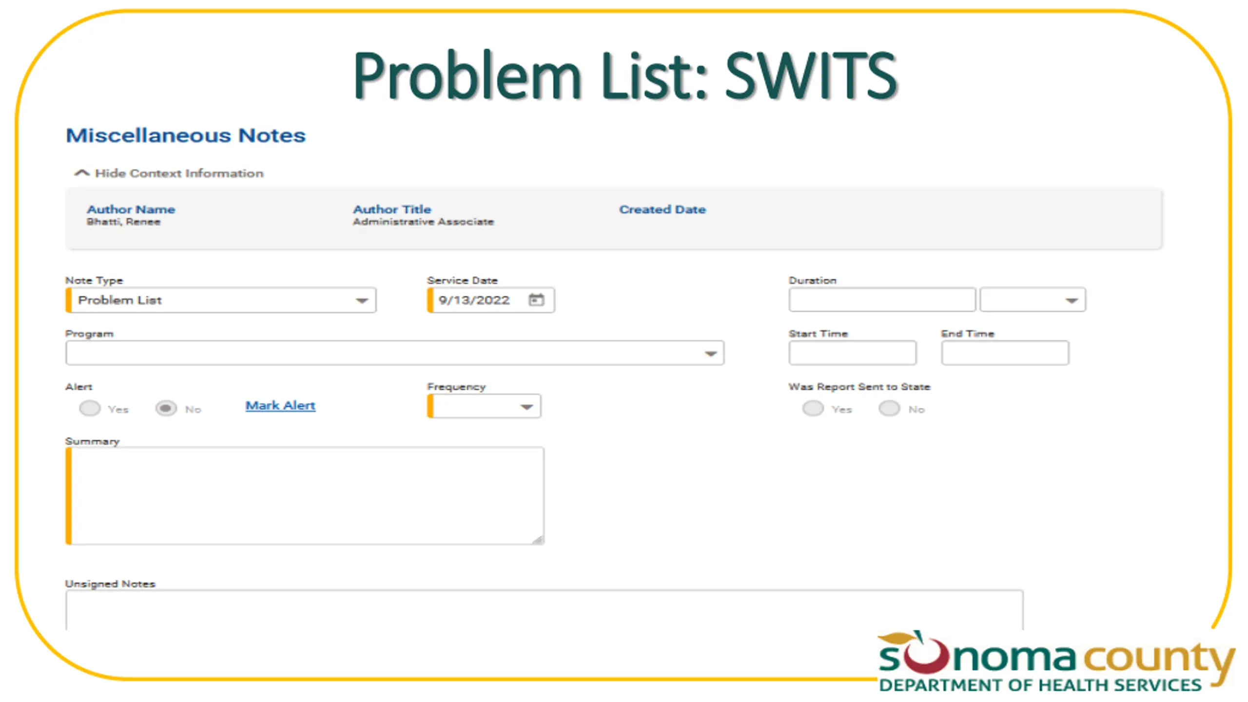Open the Service Date calendar picker
This screenshot has width=1248, height=702.
point(536,299)
